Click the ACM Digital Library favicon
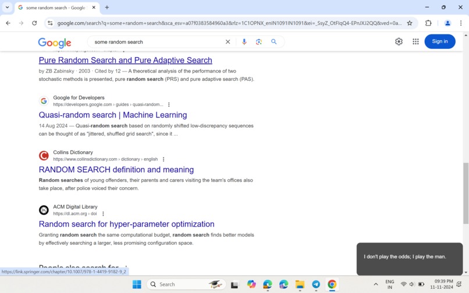Screen dimensions: 469x293 (x=44, y=210)
